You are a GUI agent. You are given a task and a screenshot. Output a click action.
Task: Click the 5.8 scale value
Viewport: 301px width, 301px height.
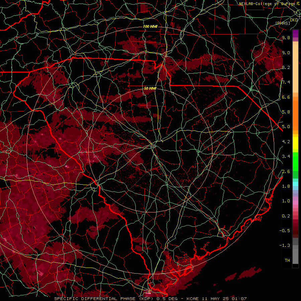[286, 112]
